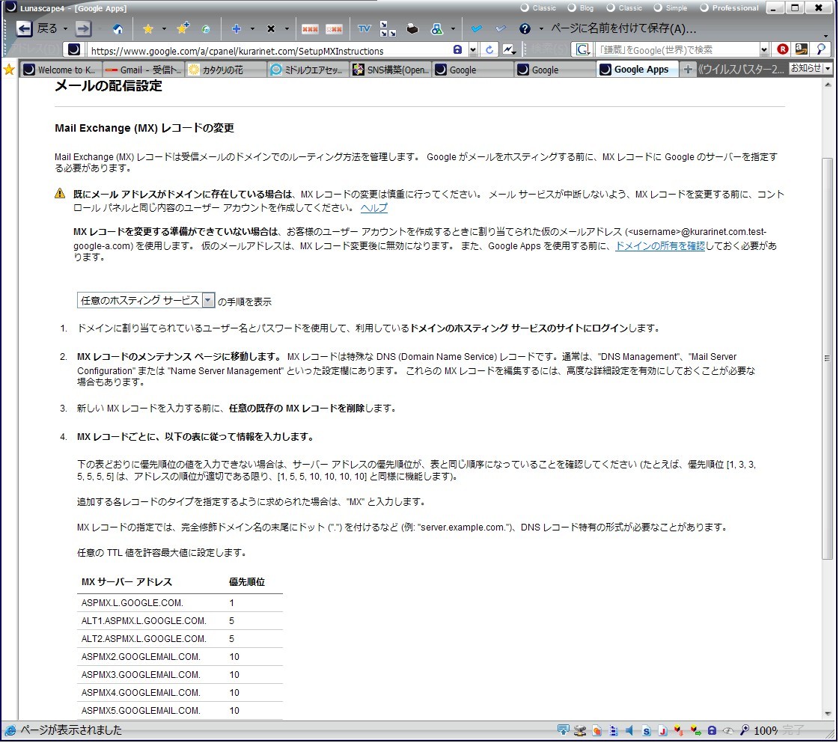Open the search box history dropdown arrow
Screen dimensions: 839x743
tap(764, 49)
